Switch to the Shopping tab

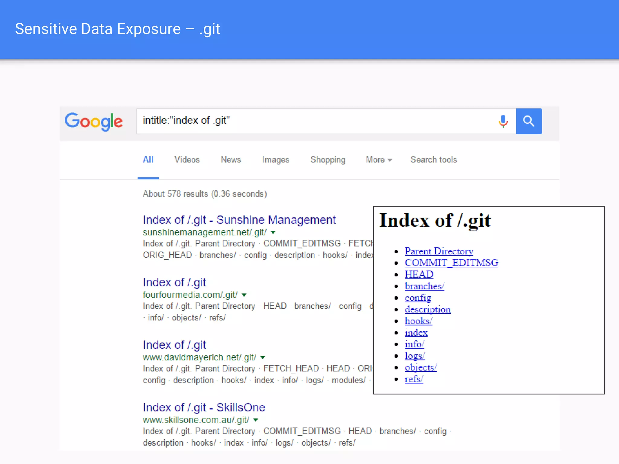coord(328,160)
